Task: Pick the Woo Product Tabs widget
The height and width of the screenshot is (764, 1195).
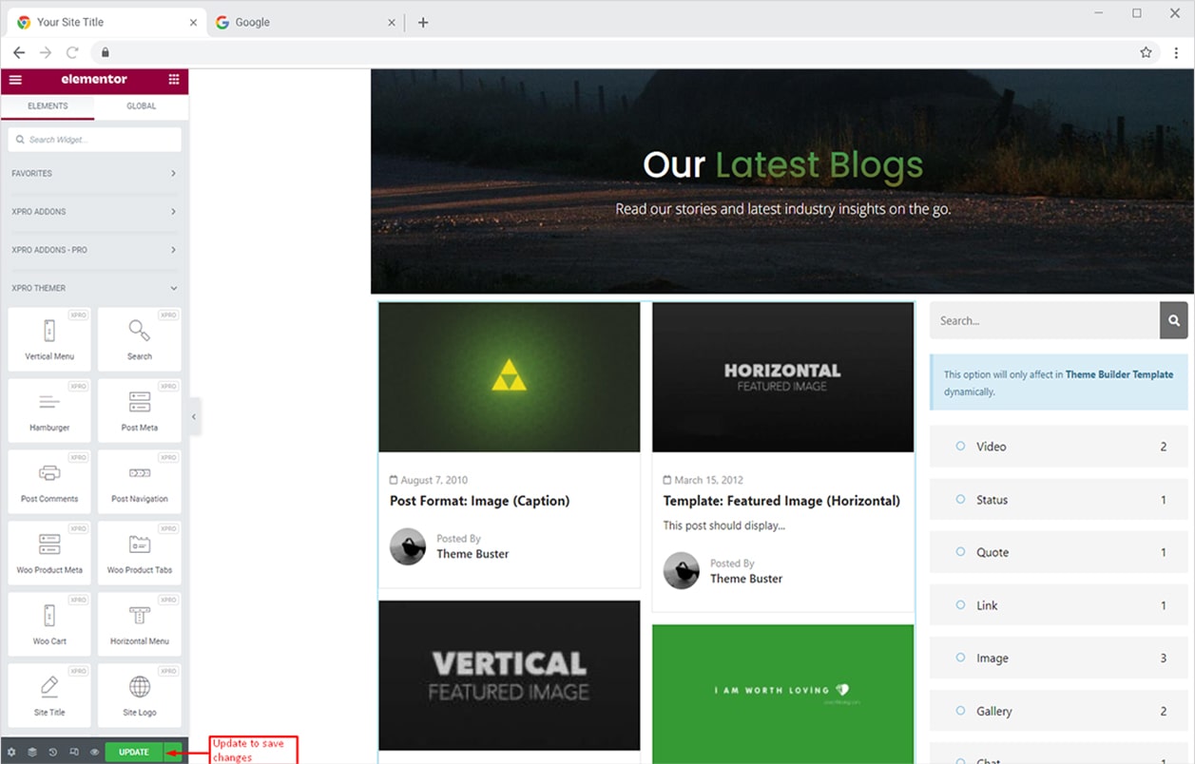Action: coord(140,552)
